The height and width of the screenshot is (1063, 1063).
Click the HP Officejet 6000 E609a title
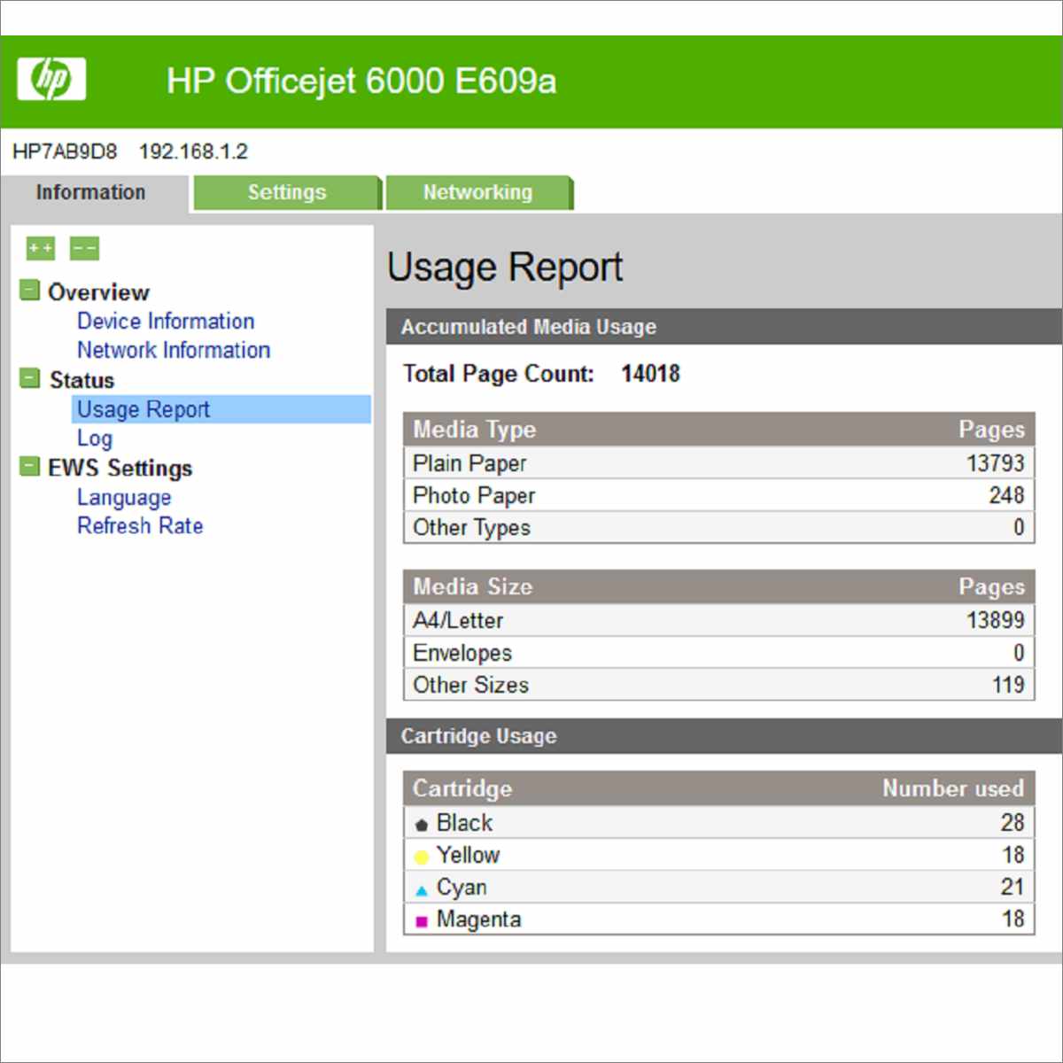[x=361, y=81]
